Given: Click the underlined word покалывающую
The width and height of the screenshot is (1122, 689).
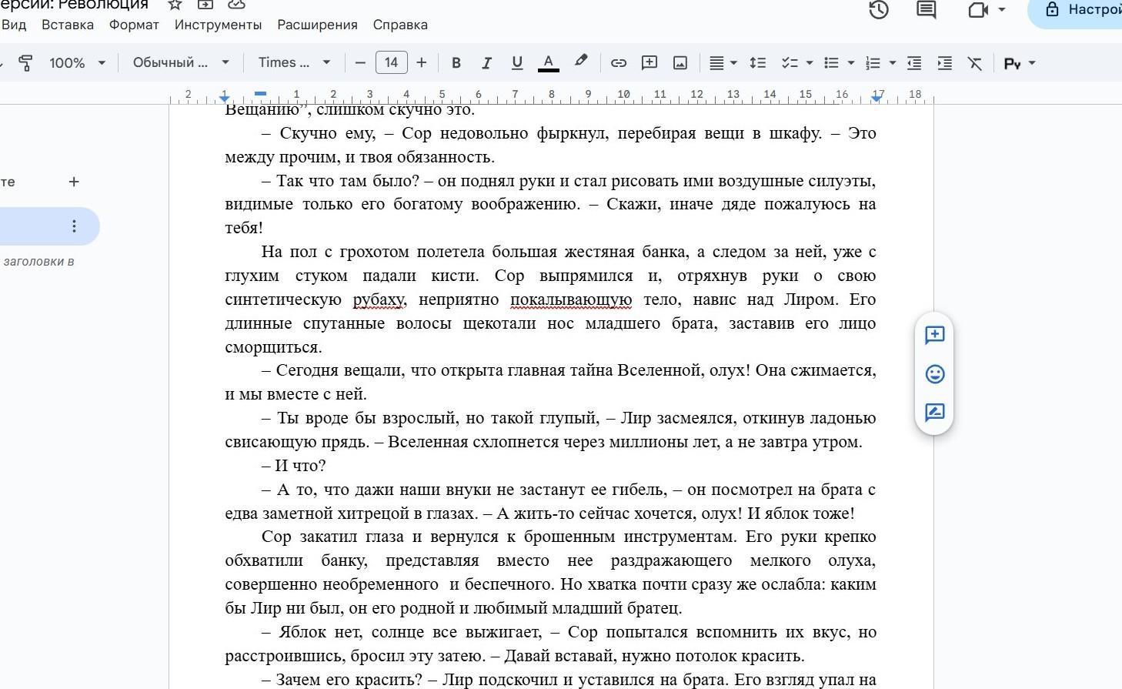Looking at the screenshot, I should pyautogui.click(x=571, y=299).
